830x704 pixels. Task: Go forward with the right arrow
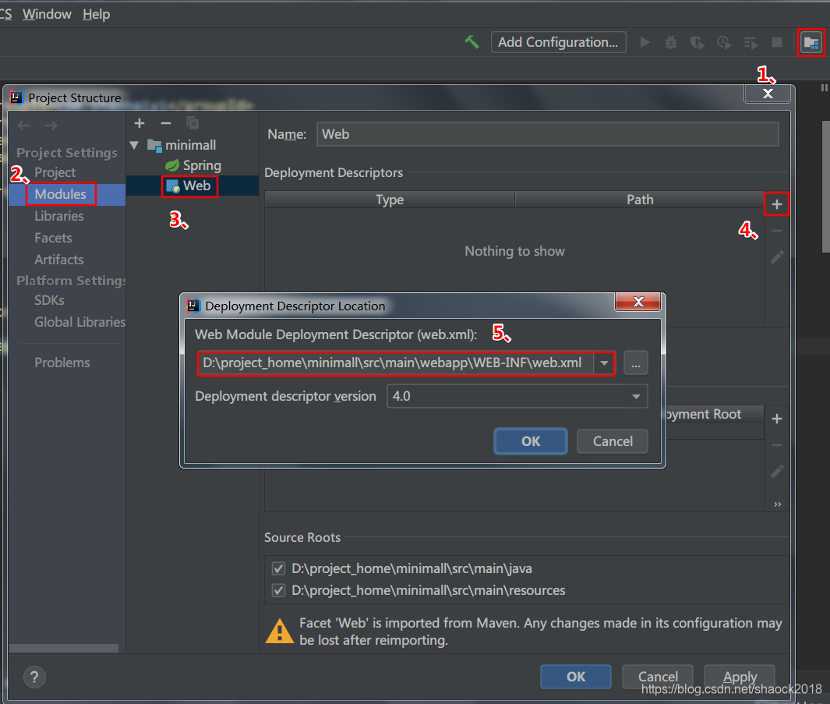pyautogui.click(x=51, y=126)
